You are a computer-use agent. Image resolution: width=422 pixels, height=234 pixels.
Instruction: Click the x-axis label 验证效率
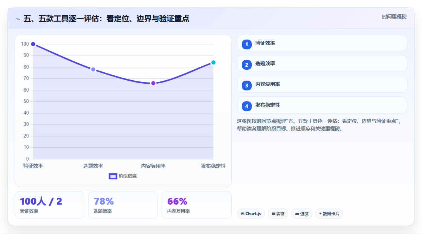tap(33, 166)
